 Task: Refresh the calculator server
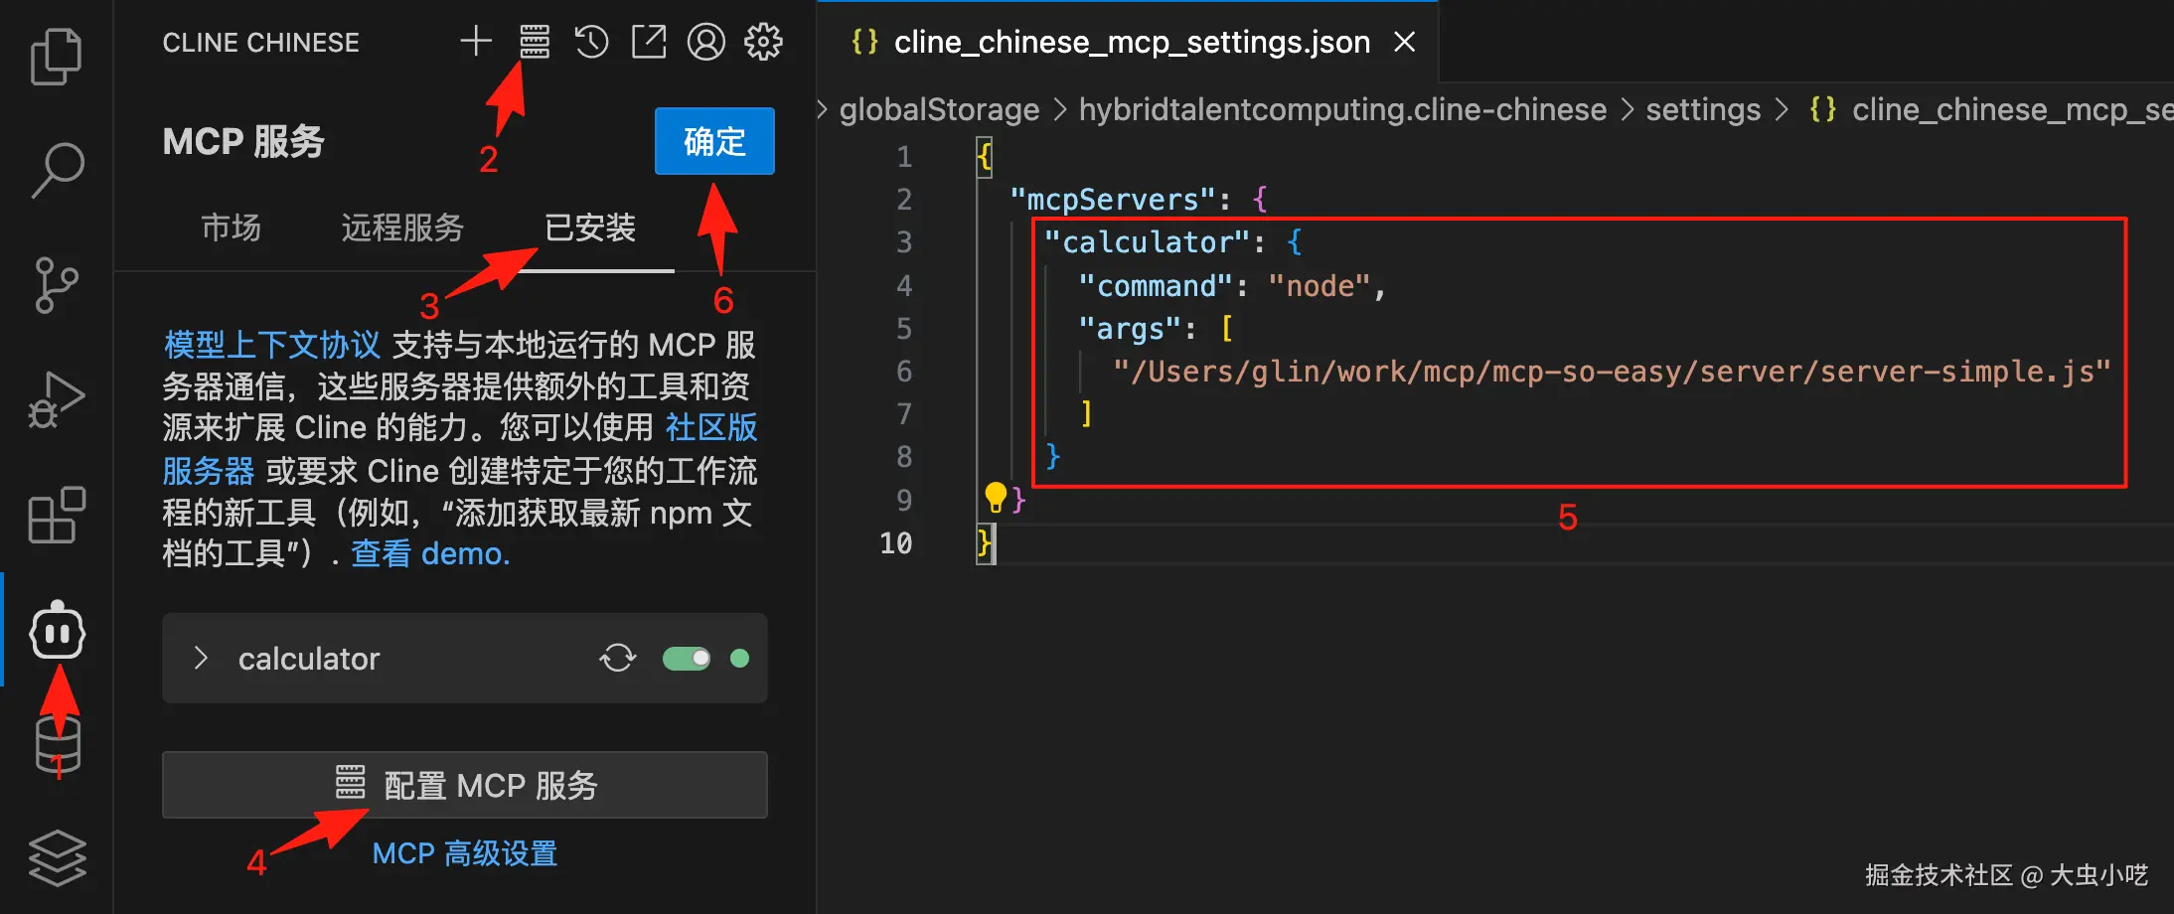point(617,658)
